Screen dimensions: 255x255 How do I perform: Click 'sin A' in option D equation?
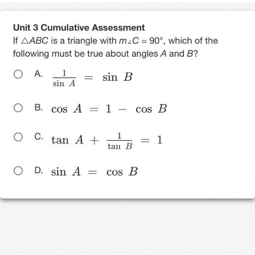(x=66, y=171)
